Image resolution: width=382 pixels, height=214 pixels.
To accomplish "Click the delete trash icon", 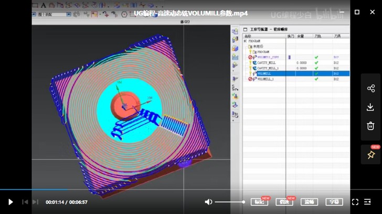I will 370,126.
